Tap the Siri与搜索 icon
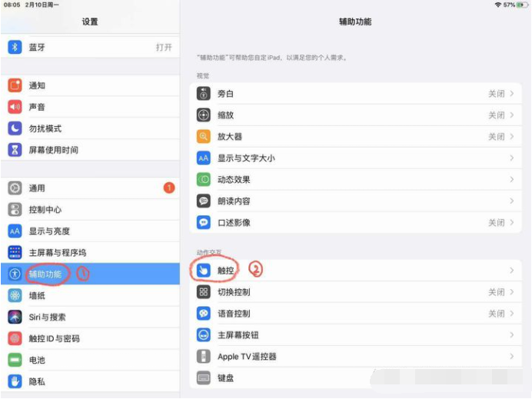This screenshot has height=399, width=532. [15, 317]
